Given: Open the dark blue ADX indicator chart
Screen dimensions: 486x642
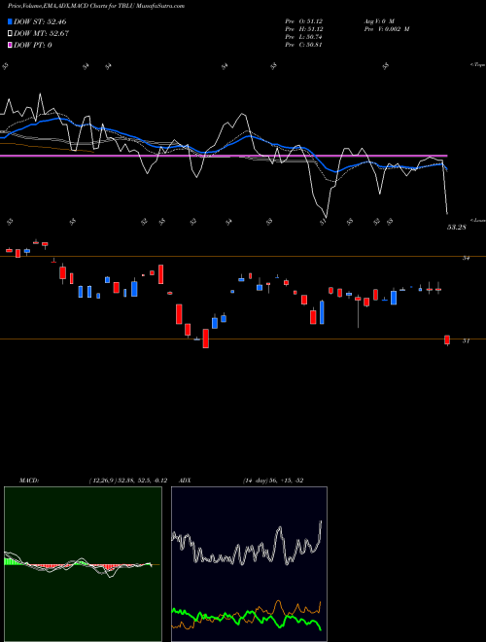Looking at the screenshot, I should coord(249,564).
